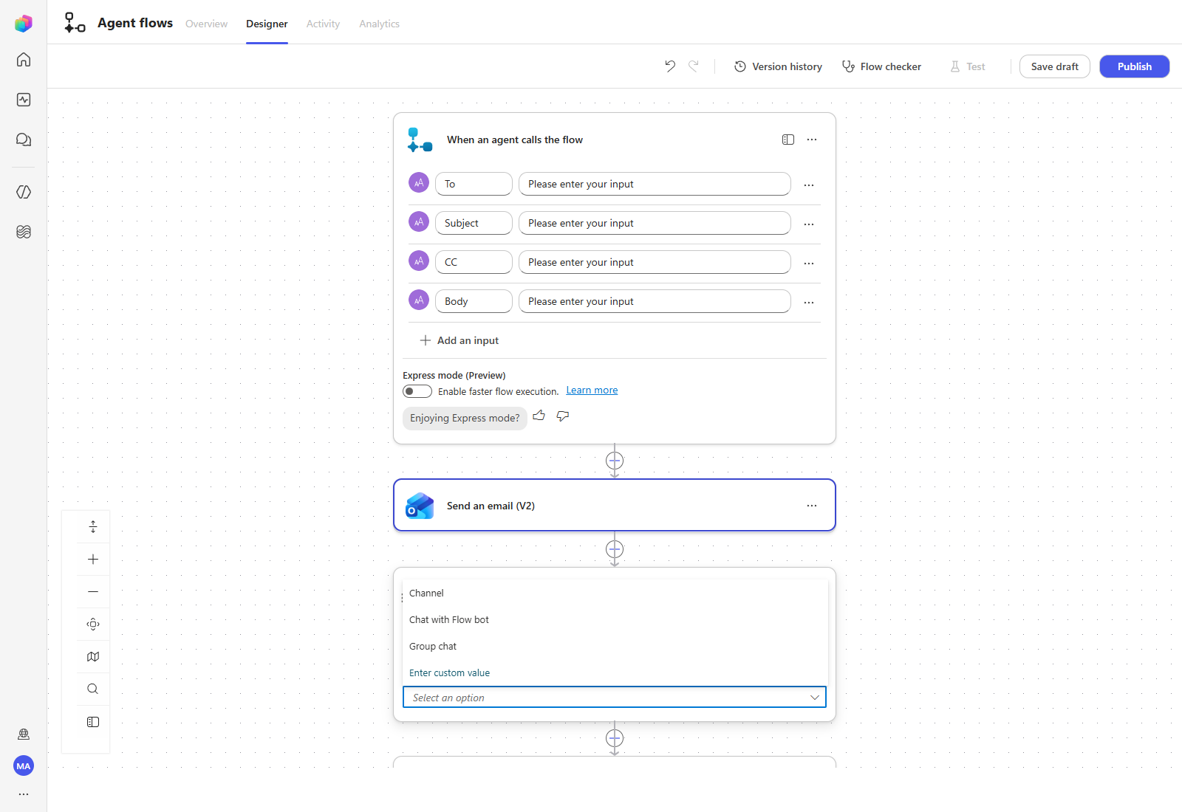Click the thumbs down feedback icon

[563, 416]
